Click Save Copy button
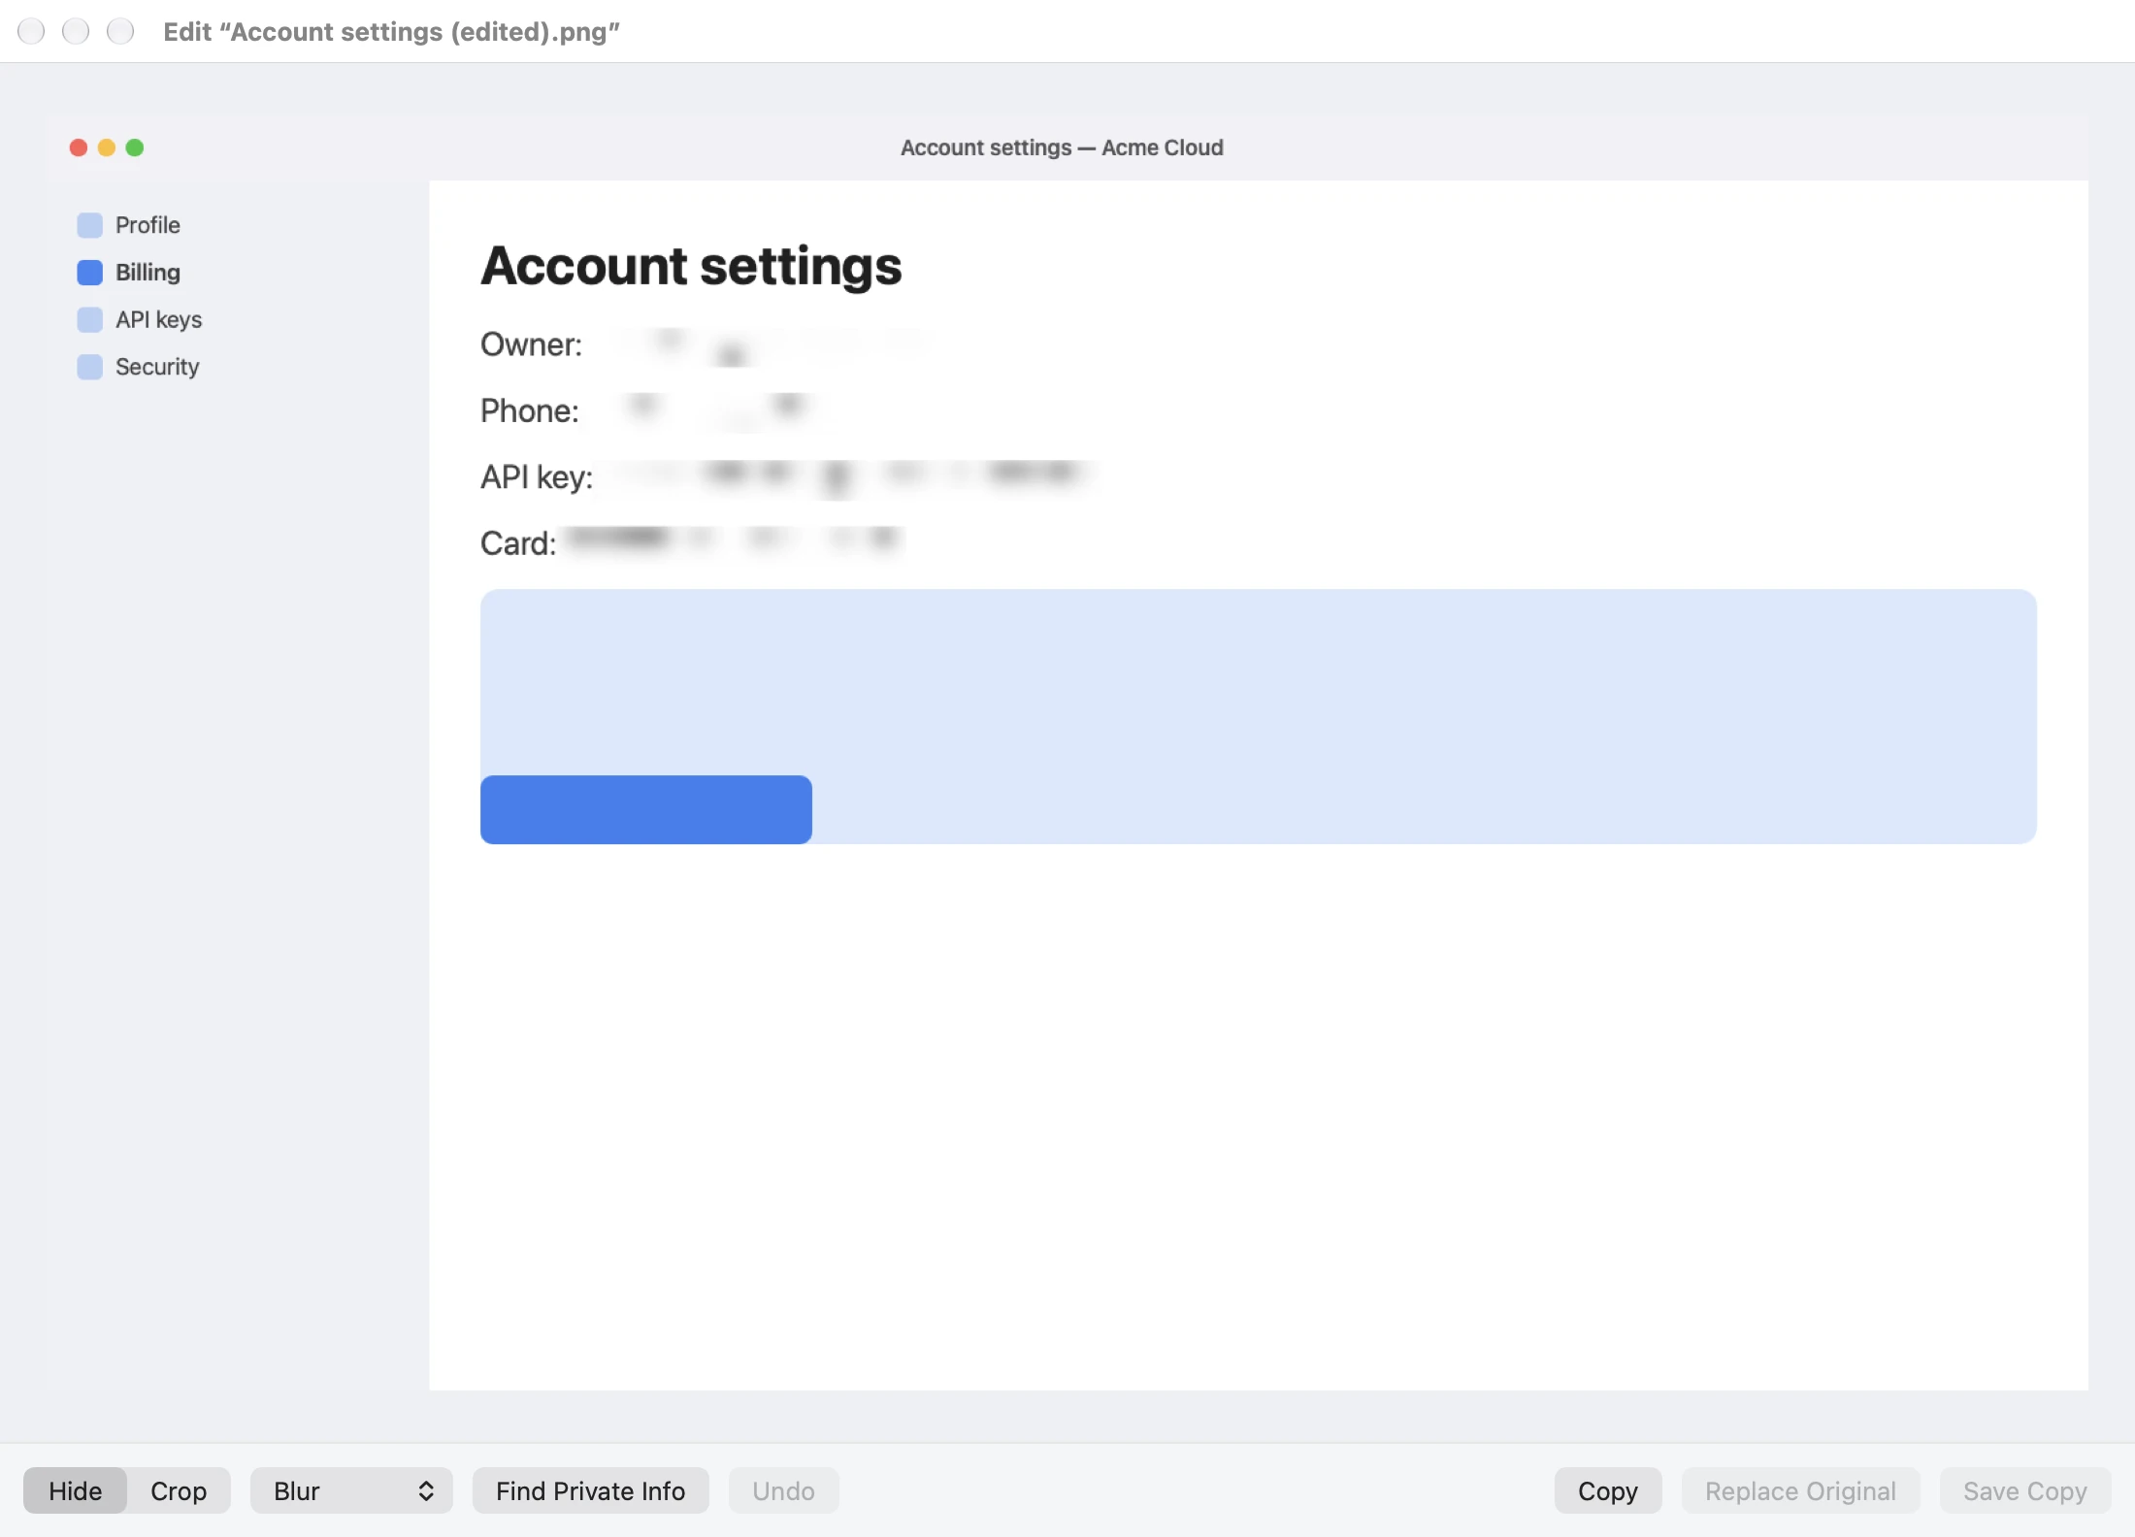This screenshot has height=1537, width=2135. [2025, 1490]
